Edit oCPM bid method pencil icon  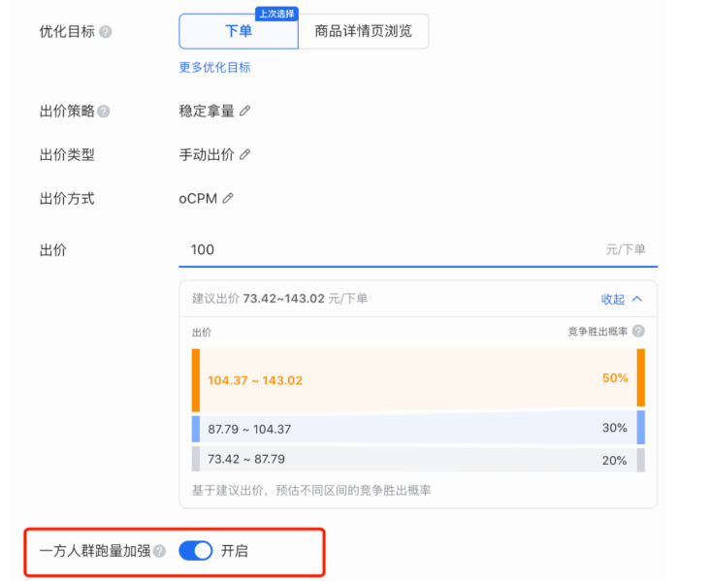point(228,199)
